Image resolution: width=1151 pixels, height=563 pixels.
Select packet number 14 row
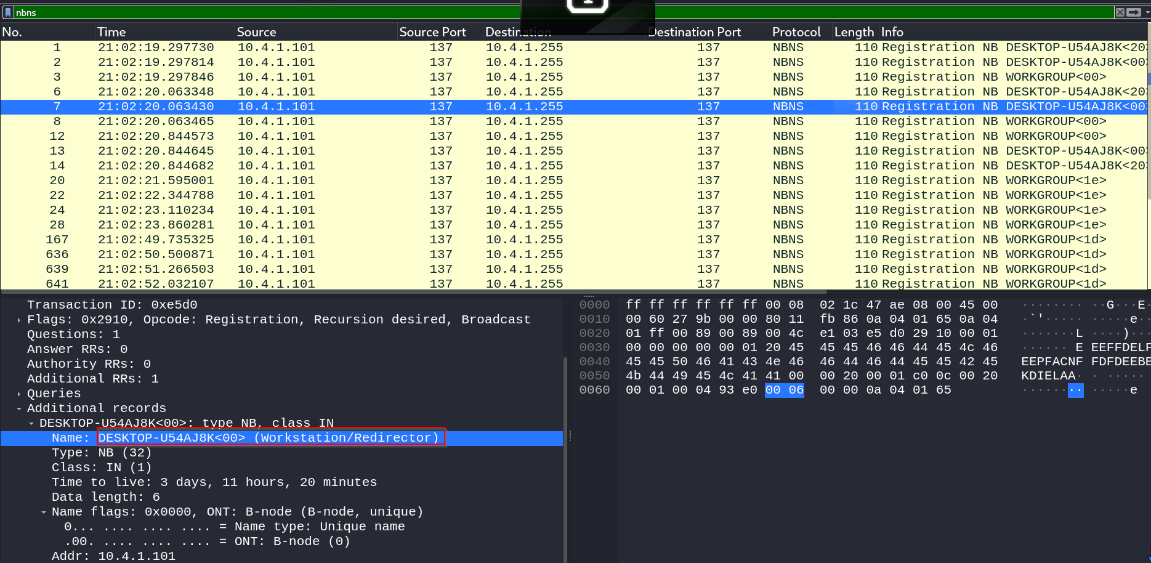[573, 166]
